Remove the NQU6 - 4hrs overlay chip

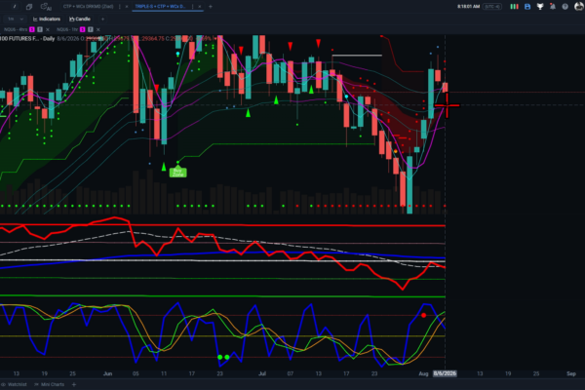tap(48, 29)
